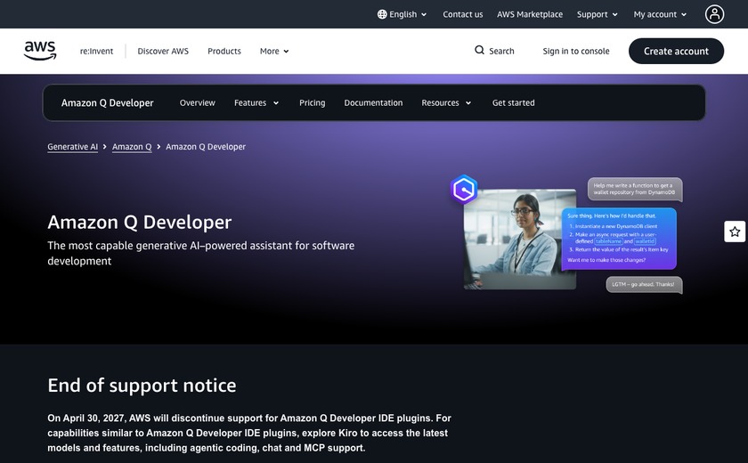Open the Documentation tab
The image size is (748, 463).
pyautogui.click(x=373, y=102)
